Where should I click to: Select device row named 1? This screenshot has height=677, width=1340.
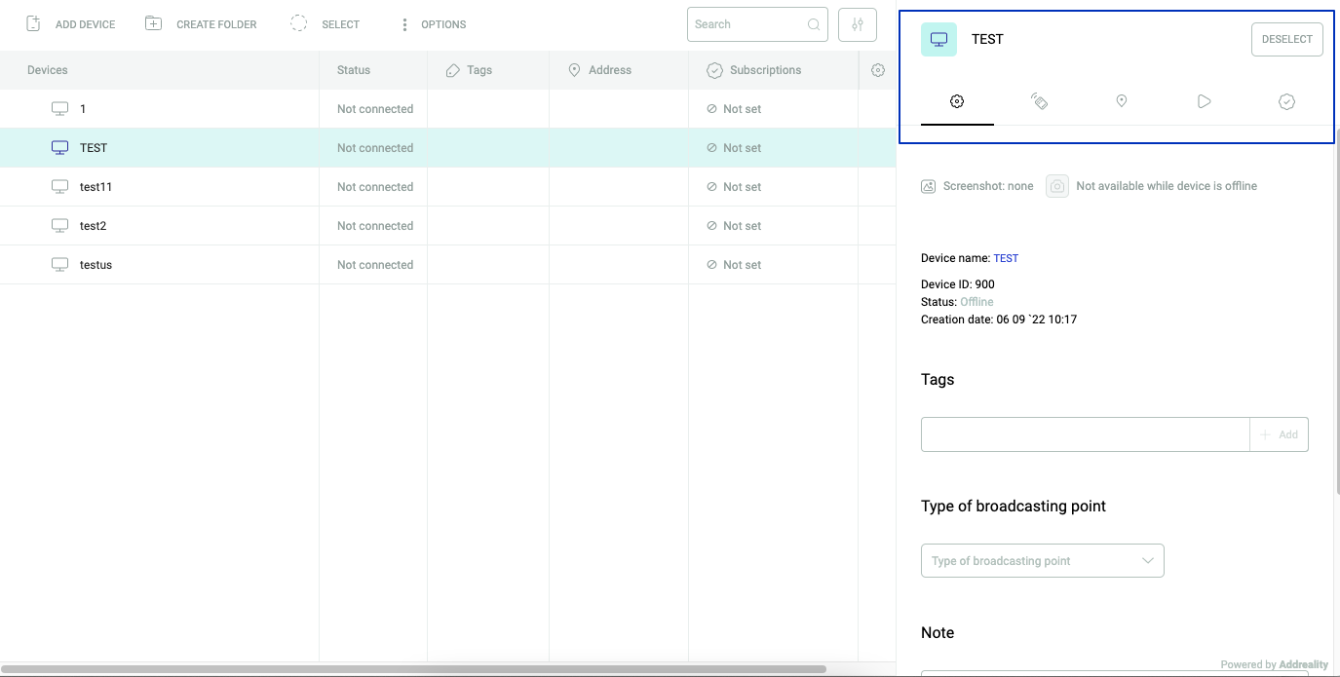[447, 109]
